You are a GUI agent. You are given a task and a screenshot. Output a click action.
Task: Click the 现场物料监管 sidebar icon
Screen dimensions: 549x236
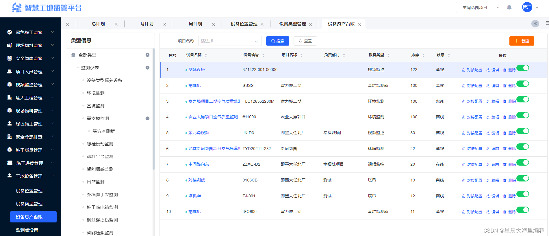(x=10, y=45)
